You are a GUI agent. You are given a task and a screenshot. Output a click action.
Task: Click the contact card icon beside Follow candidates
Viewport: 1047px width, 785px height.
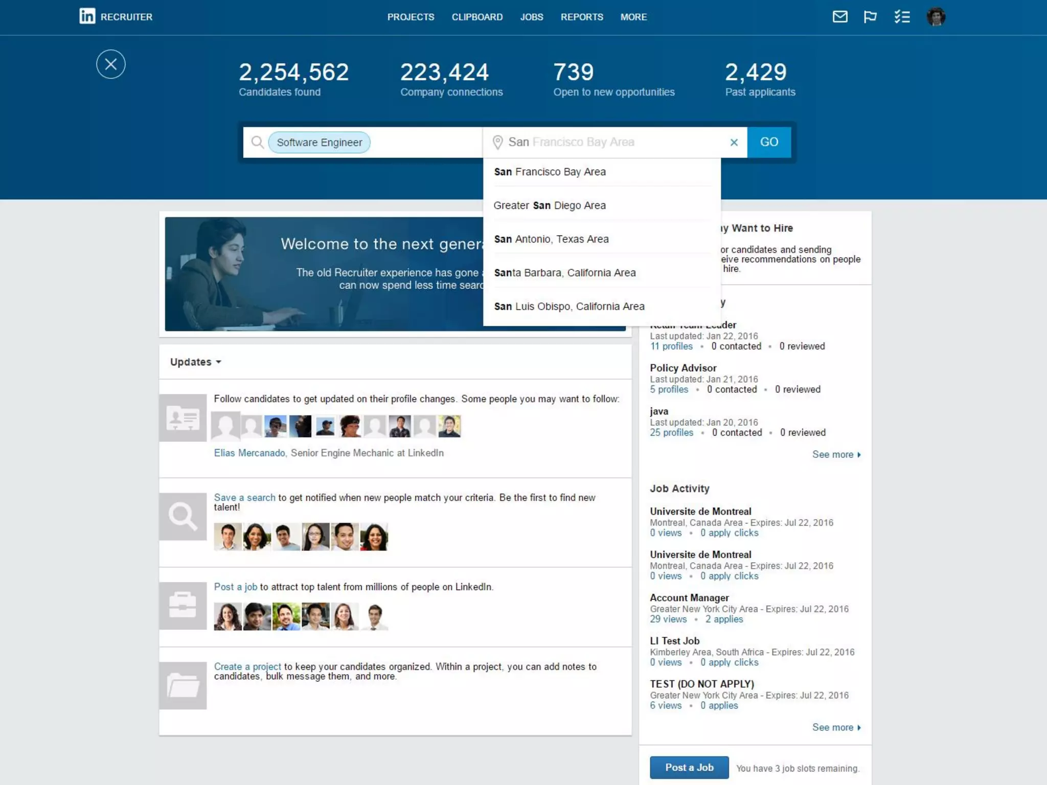pos(183,418)
